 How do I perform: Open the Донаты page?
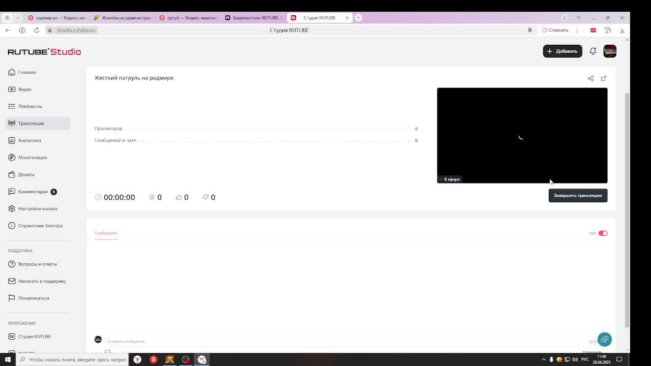26,174
